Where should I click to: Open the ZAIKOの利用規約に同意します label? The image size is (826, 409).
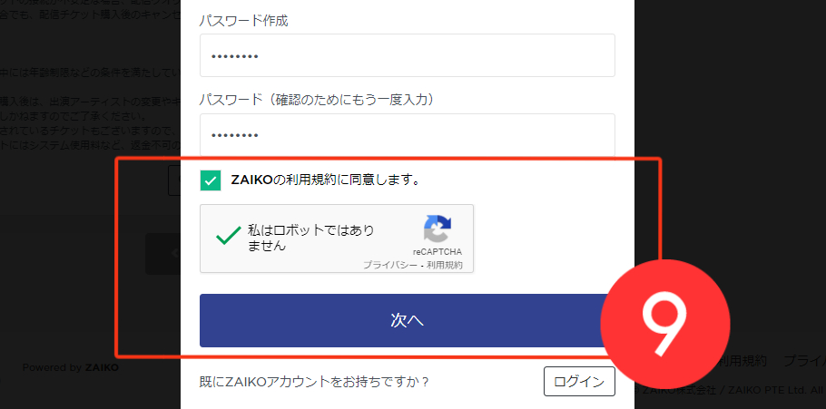click(326, 180)
